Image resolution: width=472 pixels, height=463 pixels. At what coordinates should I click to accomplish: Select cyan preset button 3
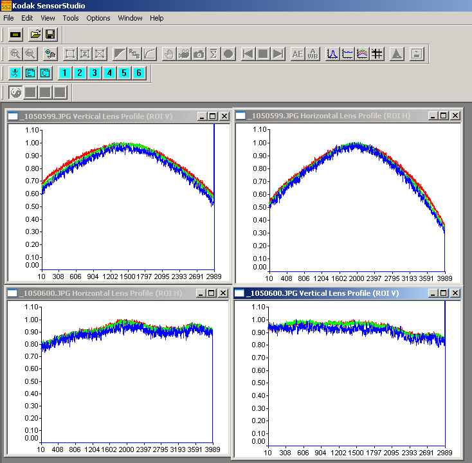tap(95, 73)
